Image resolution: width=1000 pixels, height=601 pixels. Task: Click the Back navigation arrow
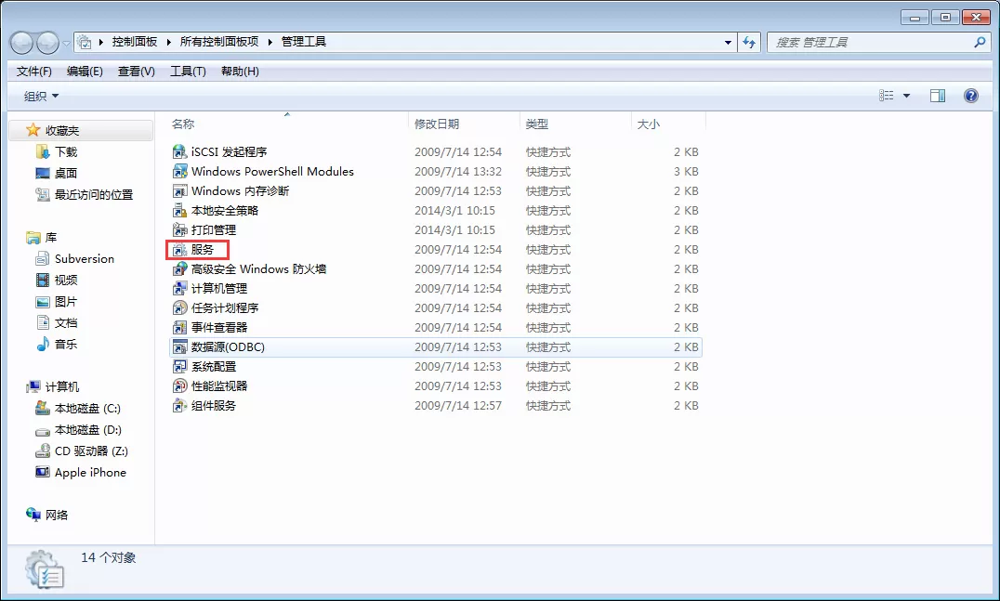[x=21, y=43]
